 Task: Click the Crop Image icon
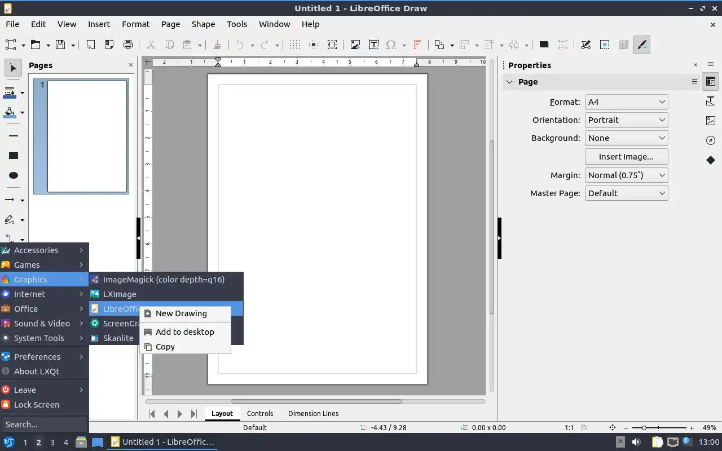tap(563, 45)
